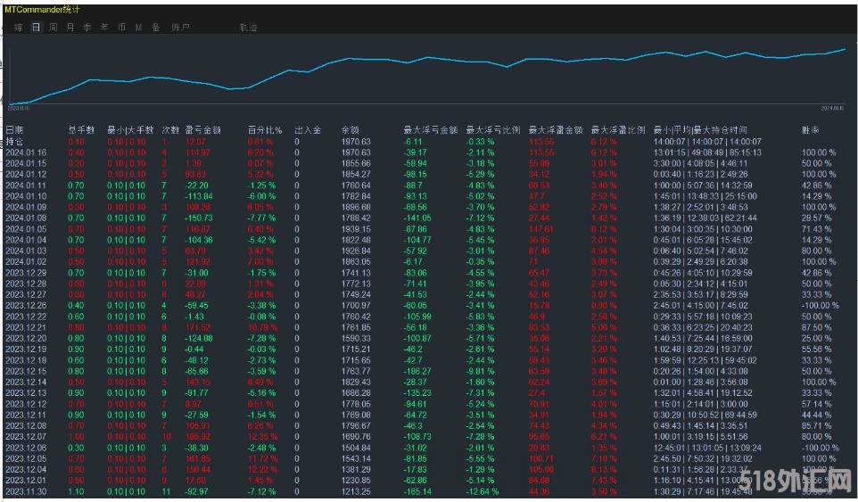Click balance 1504.84 on 2023.12.06 row
Screen dimensions: 858x502
[x=356, y=448]
